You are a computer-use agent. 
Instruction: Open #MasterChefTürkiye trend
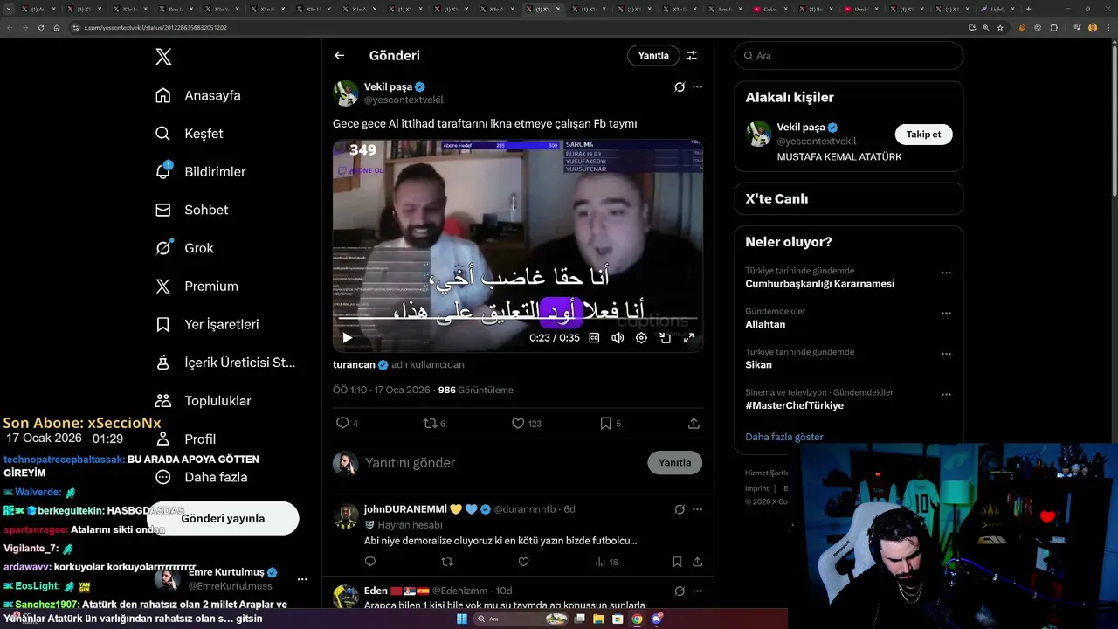[x=794, y=405]
